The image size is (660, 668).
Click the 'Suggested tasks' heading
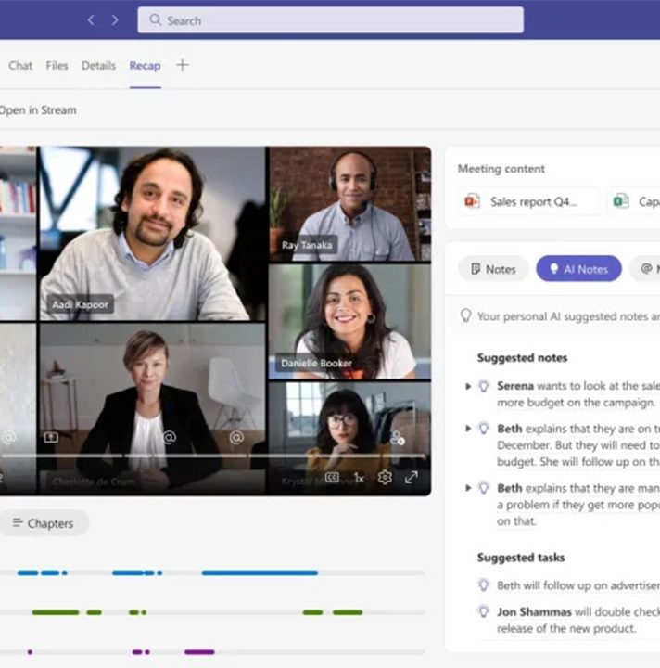[521, 558]
